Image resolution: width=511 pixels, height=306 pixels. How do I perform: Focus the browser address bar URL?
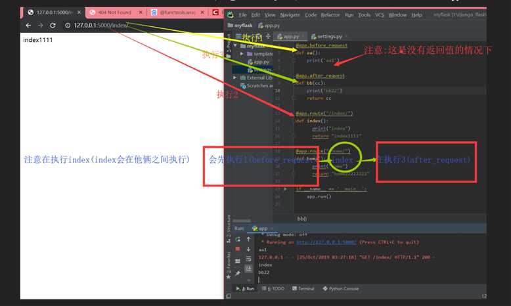(101, 26)
